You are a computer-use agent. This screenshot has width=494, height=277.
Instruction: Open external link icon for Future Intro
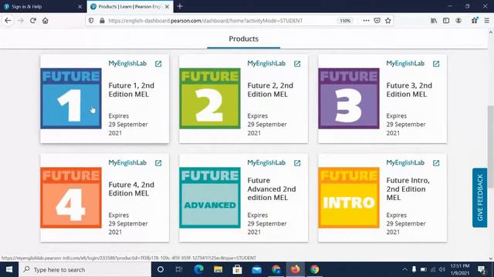pyautogui.click(x=436, y=163)
